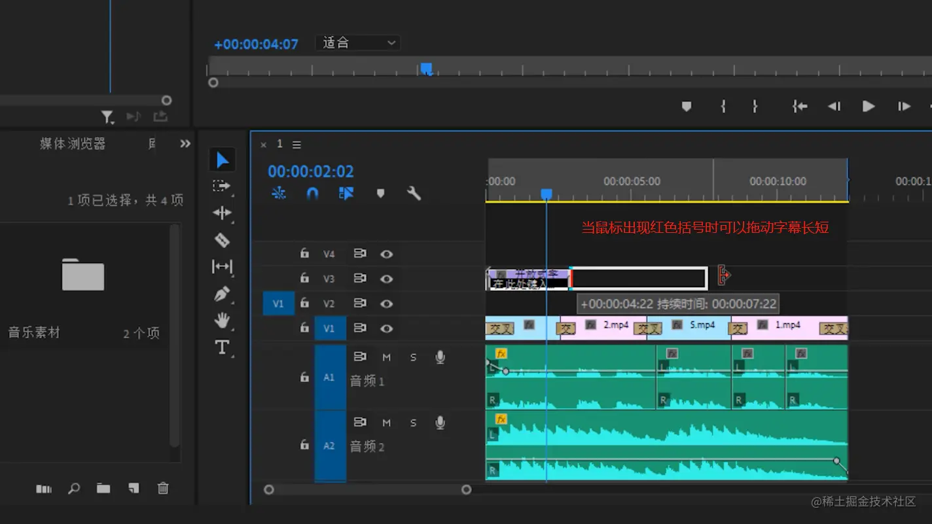Click timeline zoom bar right handle

click(466, 489)
